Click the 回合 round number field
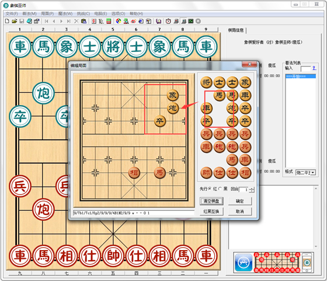The image size is (327, 281). click(244, 190)
